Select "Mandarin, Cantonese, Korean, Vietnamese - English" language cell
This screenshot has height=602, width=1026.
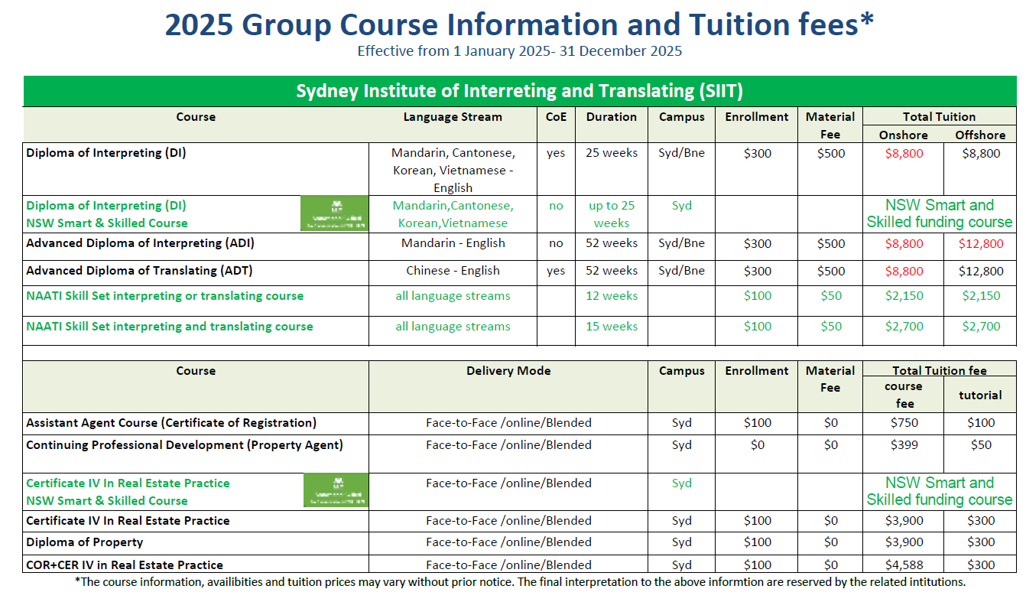coord(453,170)
